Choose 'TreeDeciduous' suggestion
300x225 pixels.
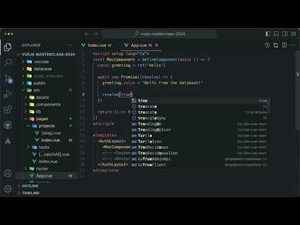pos(201,147)
